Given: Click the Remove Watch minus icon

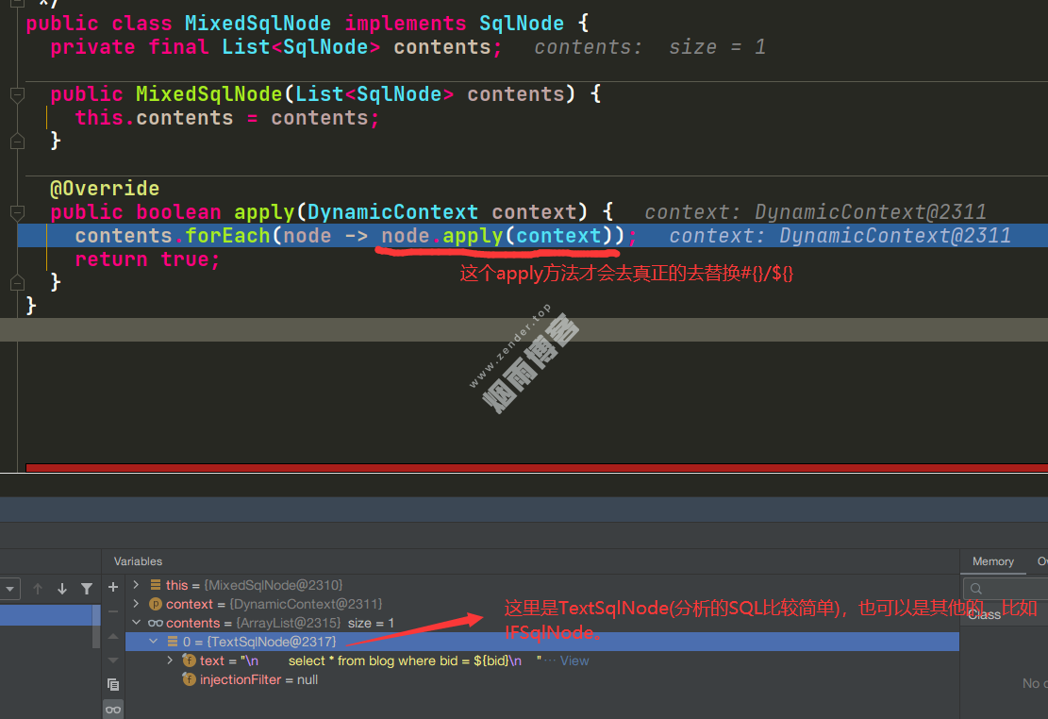Looking at the screenshot, I should [113, 611].
